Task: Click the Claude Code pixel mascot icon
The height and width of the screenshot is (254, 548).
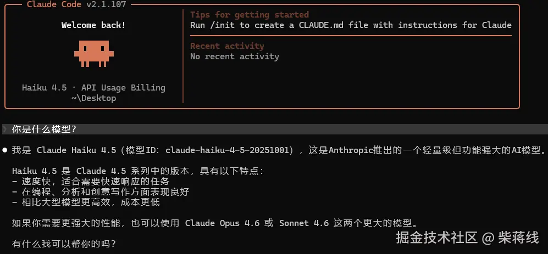Action: pos(93,53)
